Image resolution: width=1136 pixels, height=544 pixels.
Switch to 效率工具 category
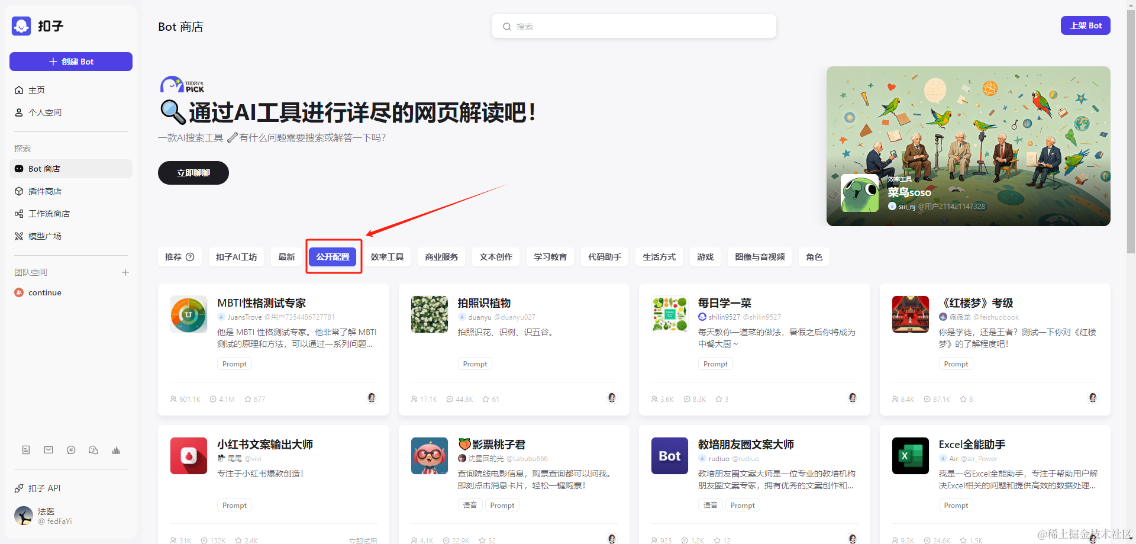[387, 257]
